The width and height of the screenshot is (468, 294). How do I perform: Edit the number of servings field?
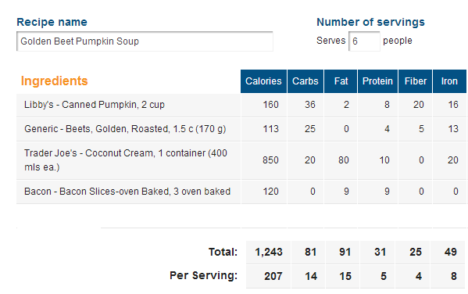pyautogui.click(x=364, y=41)
